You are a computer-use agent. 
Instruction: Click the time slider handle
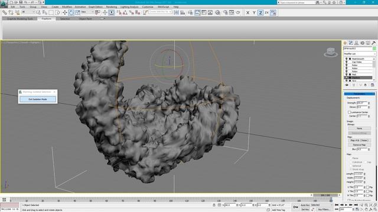(x=325, y=195)
